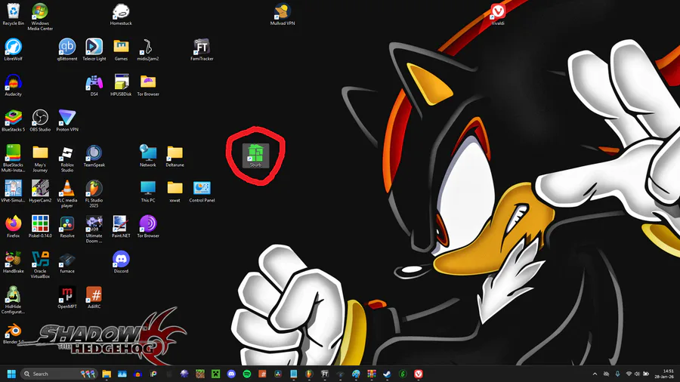Select the Recycle Bin desktop icon
Screen dimensions: 680x382
click(13, 14)
